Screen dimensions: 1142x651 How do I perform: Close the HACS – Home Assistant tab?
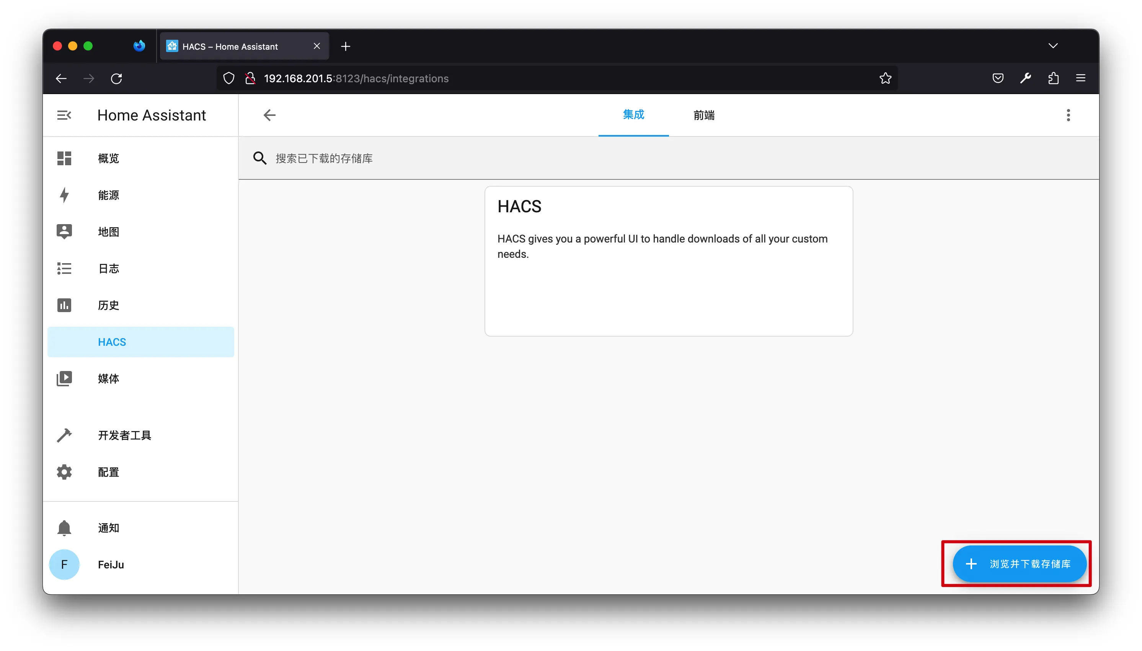pyautogui.click(x=317, y=46)
